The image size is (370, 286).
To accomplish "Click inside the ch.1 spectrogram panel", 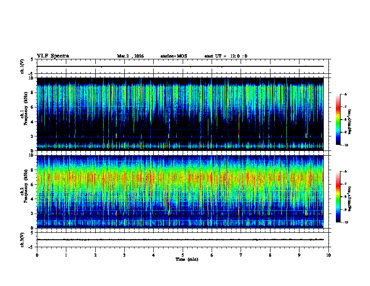I will (x=180, y=114).
